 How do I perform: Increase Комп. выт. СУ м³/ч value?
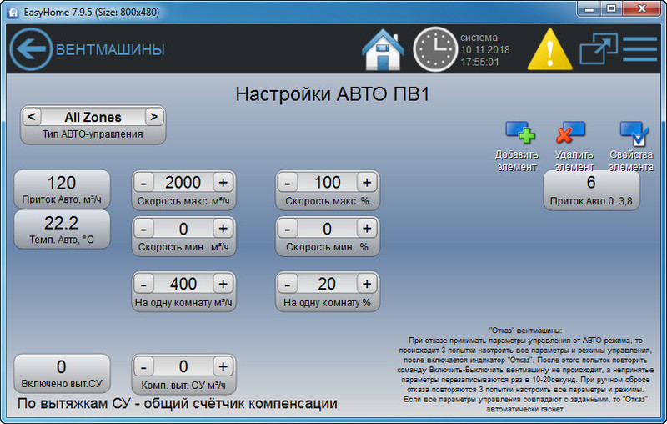(223, 366)
